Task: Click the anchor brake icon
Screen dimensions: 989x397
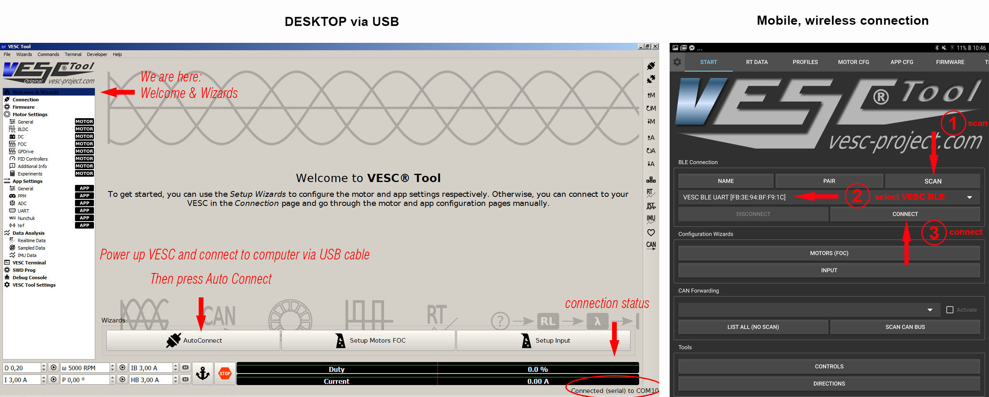Action: point(202,374)
